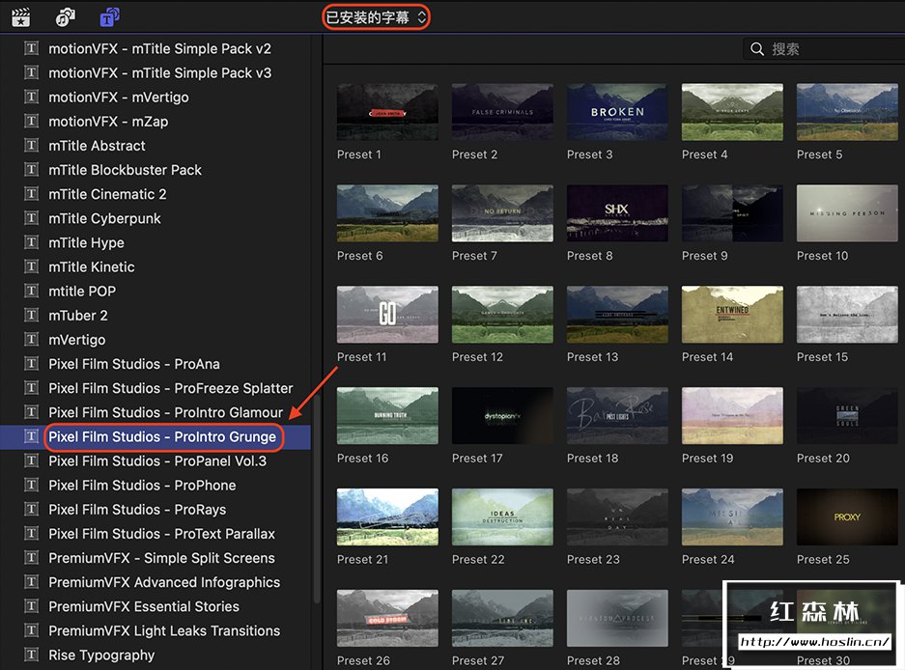Select the Preset 3 Broken thumbnail
This screenshot has height=670, width=905.
(617, 112)
